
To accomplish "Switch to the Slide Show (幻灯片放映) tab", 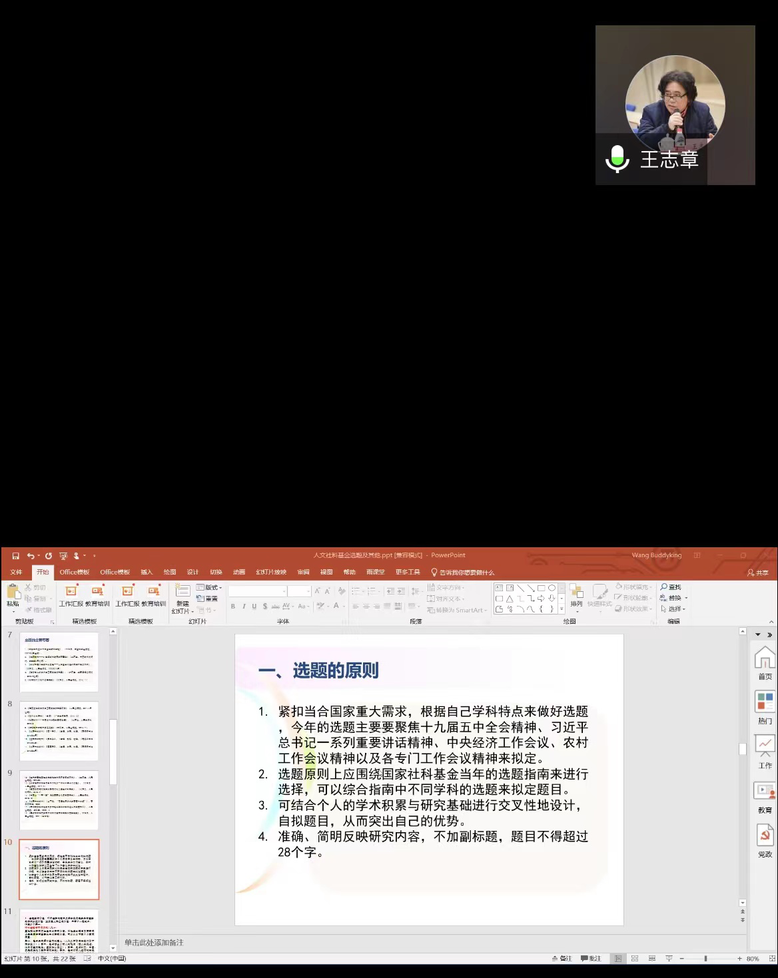I will (x=271, y=572).
